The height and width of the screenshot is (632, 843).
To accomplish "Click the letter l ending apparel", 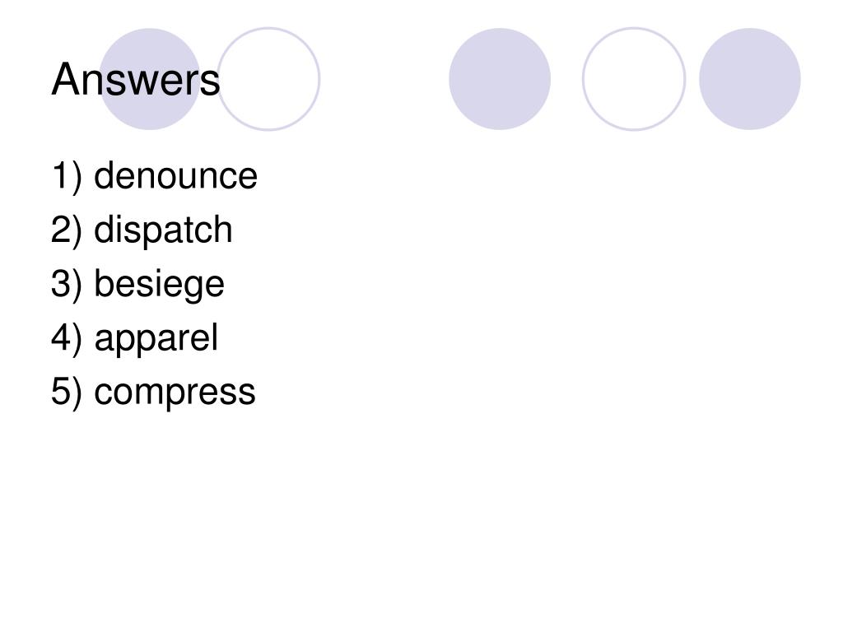I will click(215, 337).
